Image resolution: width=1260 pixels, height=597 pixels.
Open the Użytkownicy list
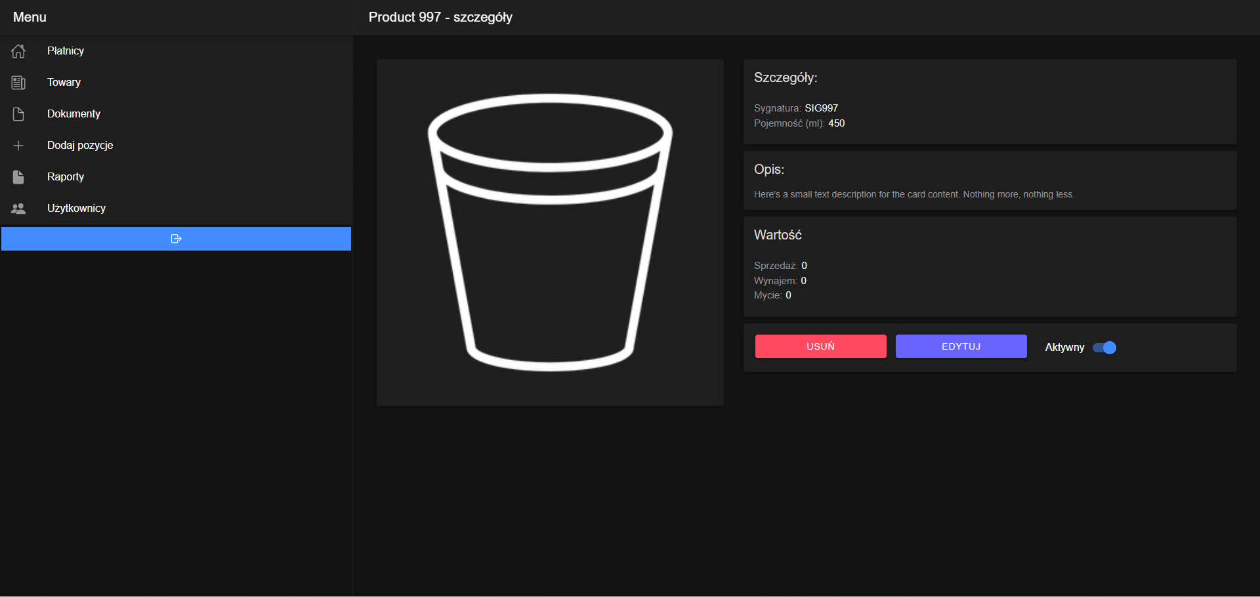click(76, 208)
